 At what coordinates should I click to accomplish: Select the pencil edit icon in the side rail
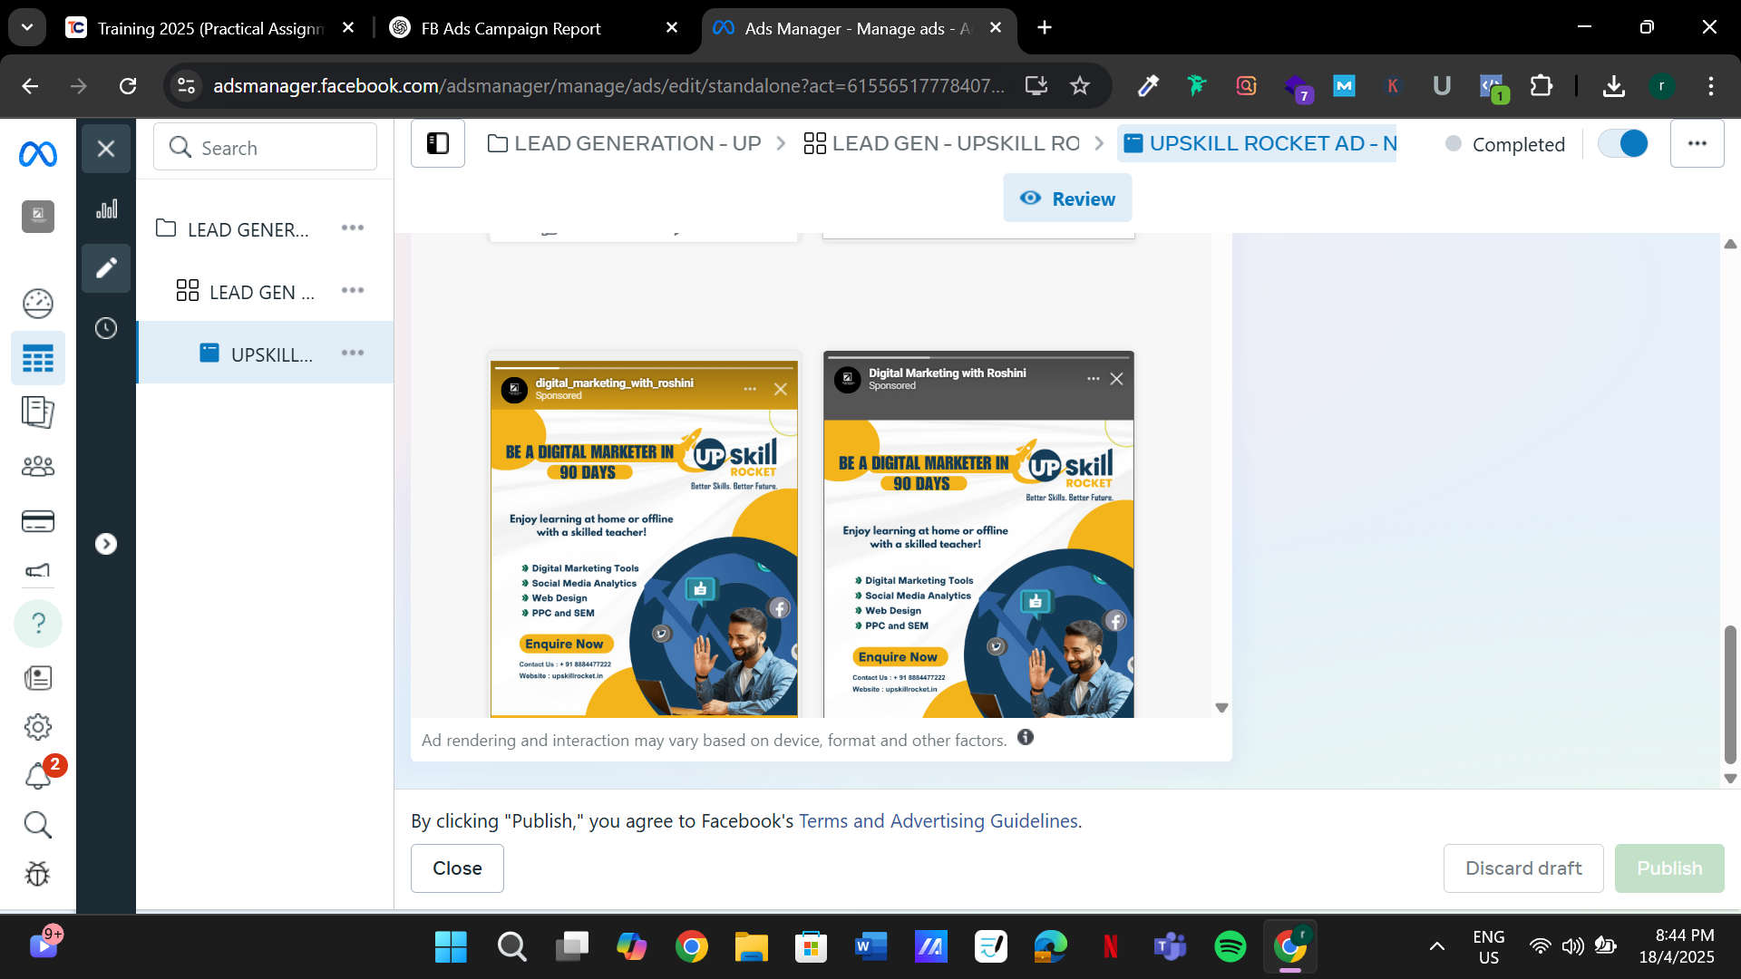click(106, 268)
